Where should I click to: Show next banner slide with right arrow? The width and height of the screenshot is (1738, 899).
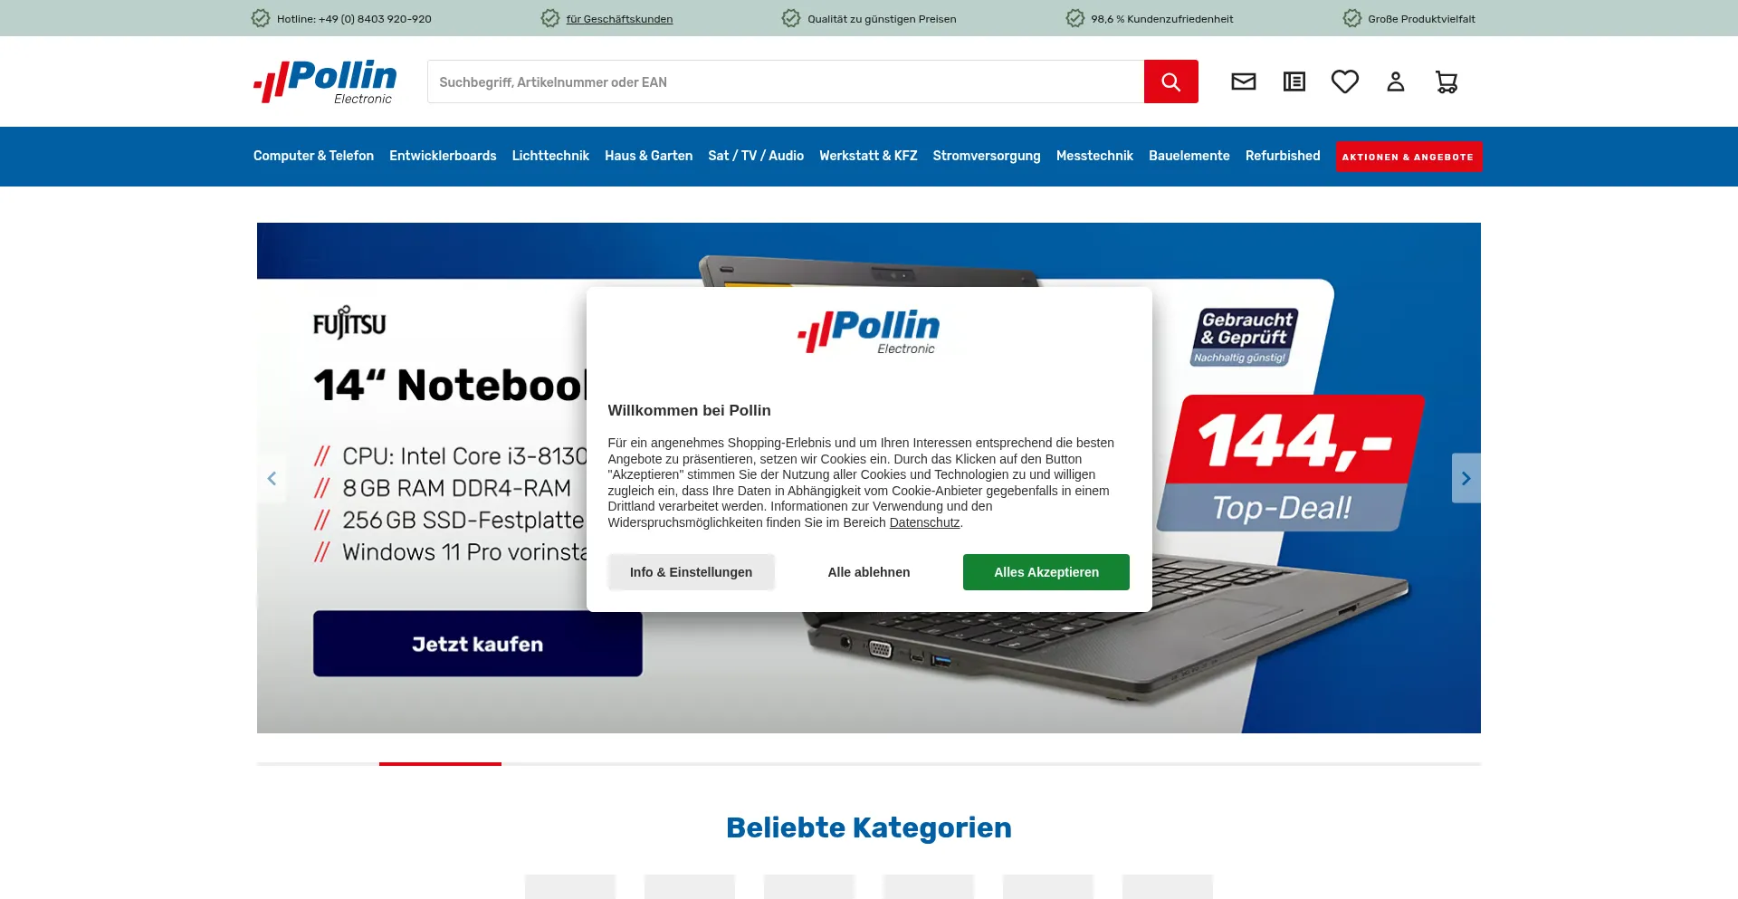1466,478
